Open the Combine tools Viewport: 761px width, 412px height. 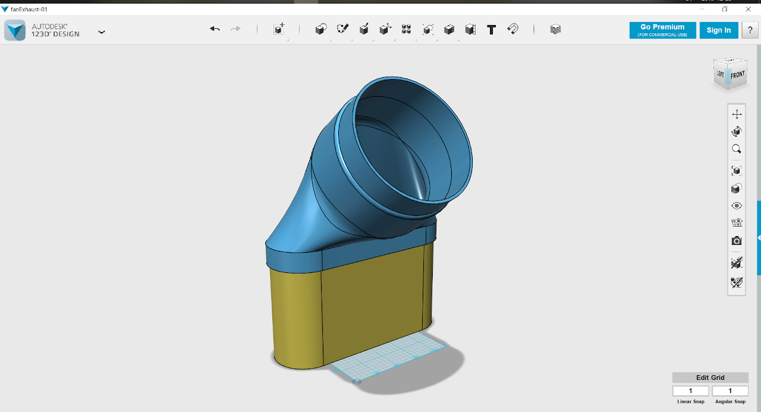[x=449, y=29]
